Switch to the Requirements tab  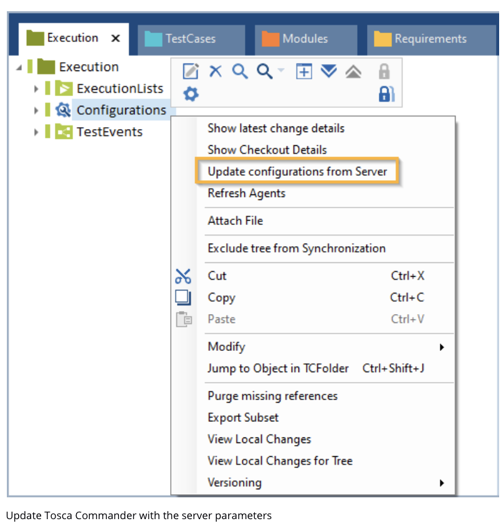pos(432,40)
